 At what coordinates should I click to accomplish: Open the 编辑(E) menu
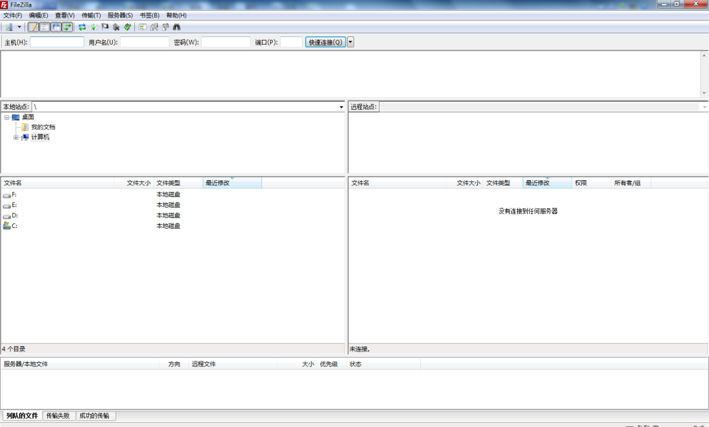pos(38,16)
